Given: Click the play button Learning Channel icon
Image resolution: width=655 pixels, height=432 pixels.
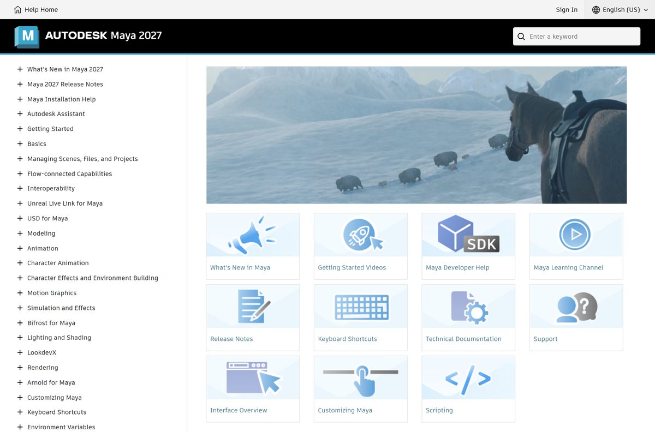Looking at the screenshot, I should (x=575, y=235).
